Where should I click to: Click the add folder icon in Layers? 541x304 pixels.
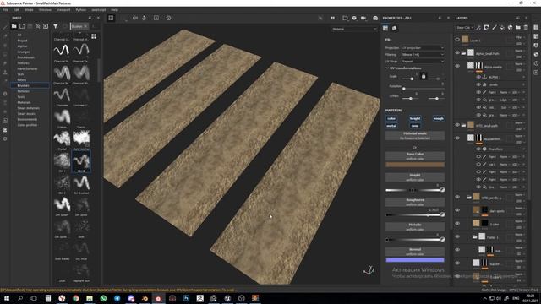coord(518,28)
